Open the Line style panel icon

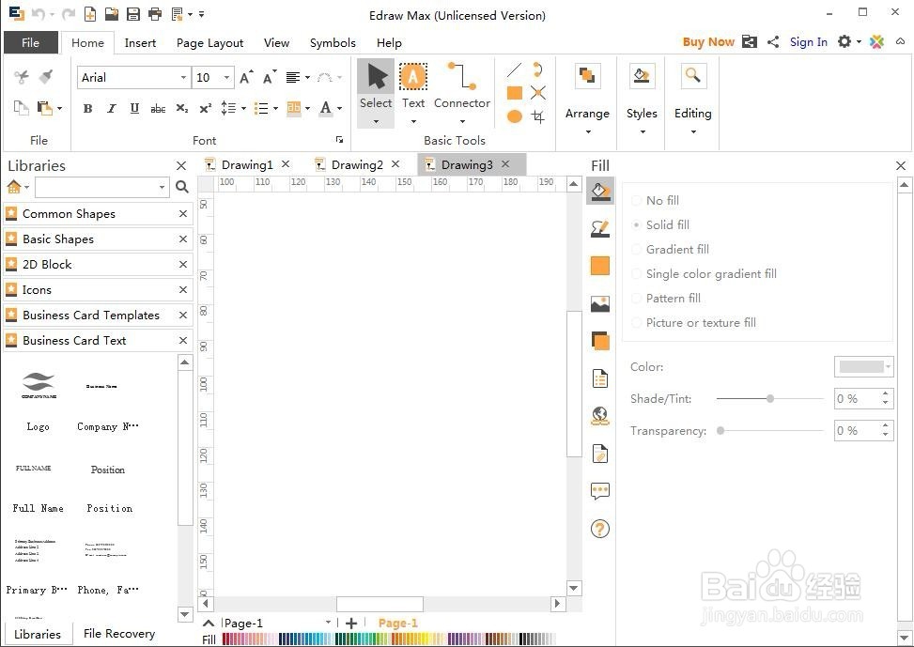coord(600,228)
